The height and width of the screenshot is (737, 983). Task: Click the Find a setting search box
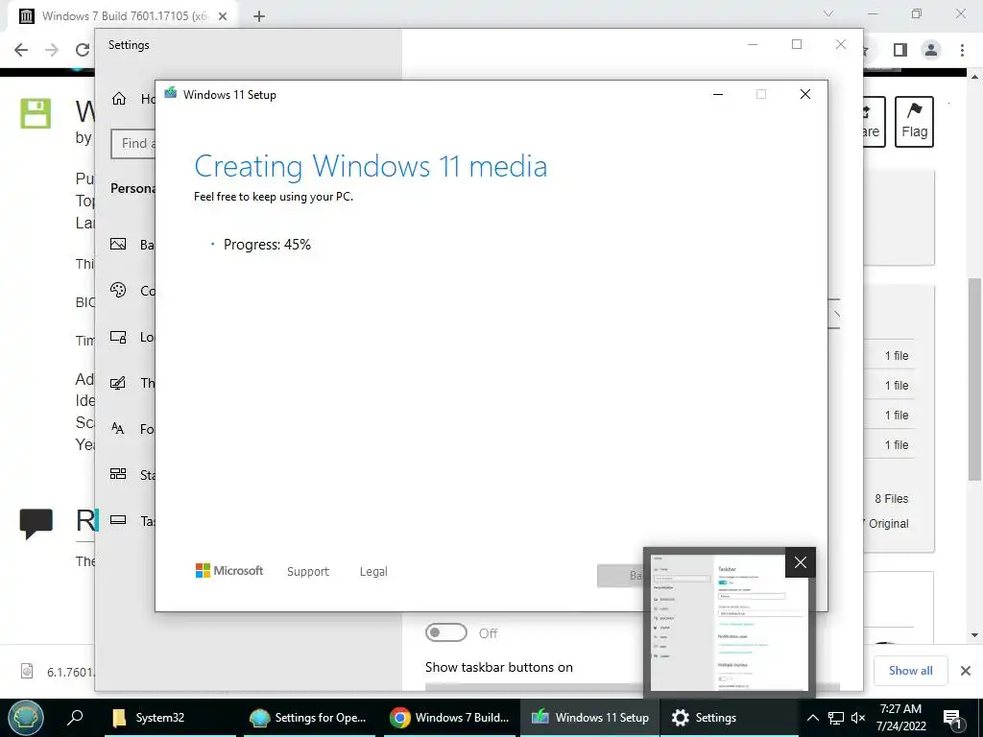[133, 144]
